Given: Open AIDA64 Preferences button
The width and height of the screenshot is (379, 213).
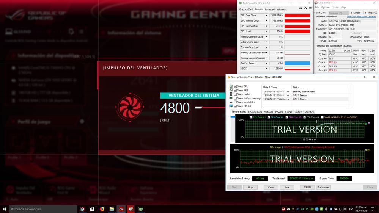Looking at the screenshot, I should pyautogui.click(x=323, y=187).
